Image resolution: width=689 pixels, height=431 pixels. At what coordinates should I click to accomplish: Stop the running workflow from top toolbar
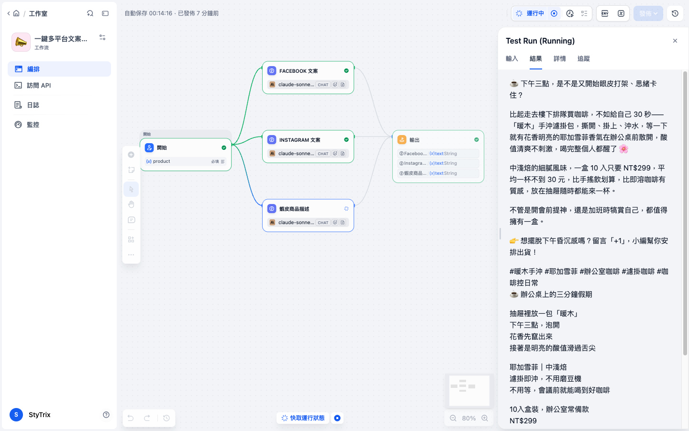coord(554,13)
